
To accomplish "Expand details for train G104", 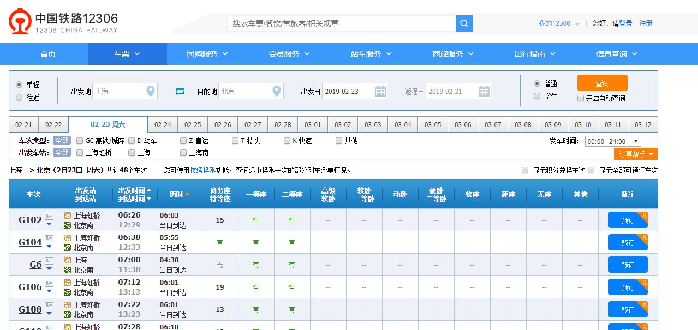I will click(x=49, y=245).
